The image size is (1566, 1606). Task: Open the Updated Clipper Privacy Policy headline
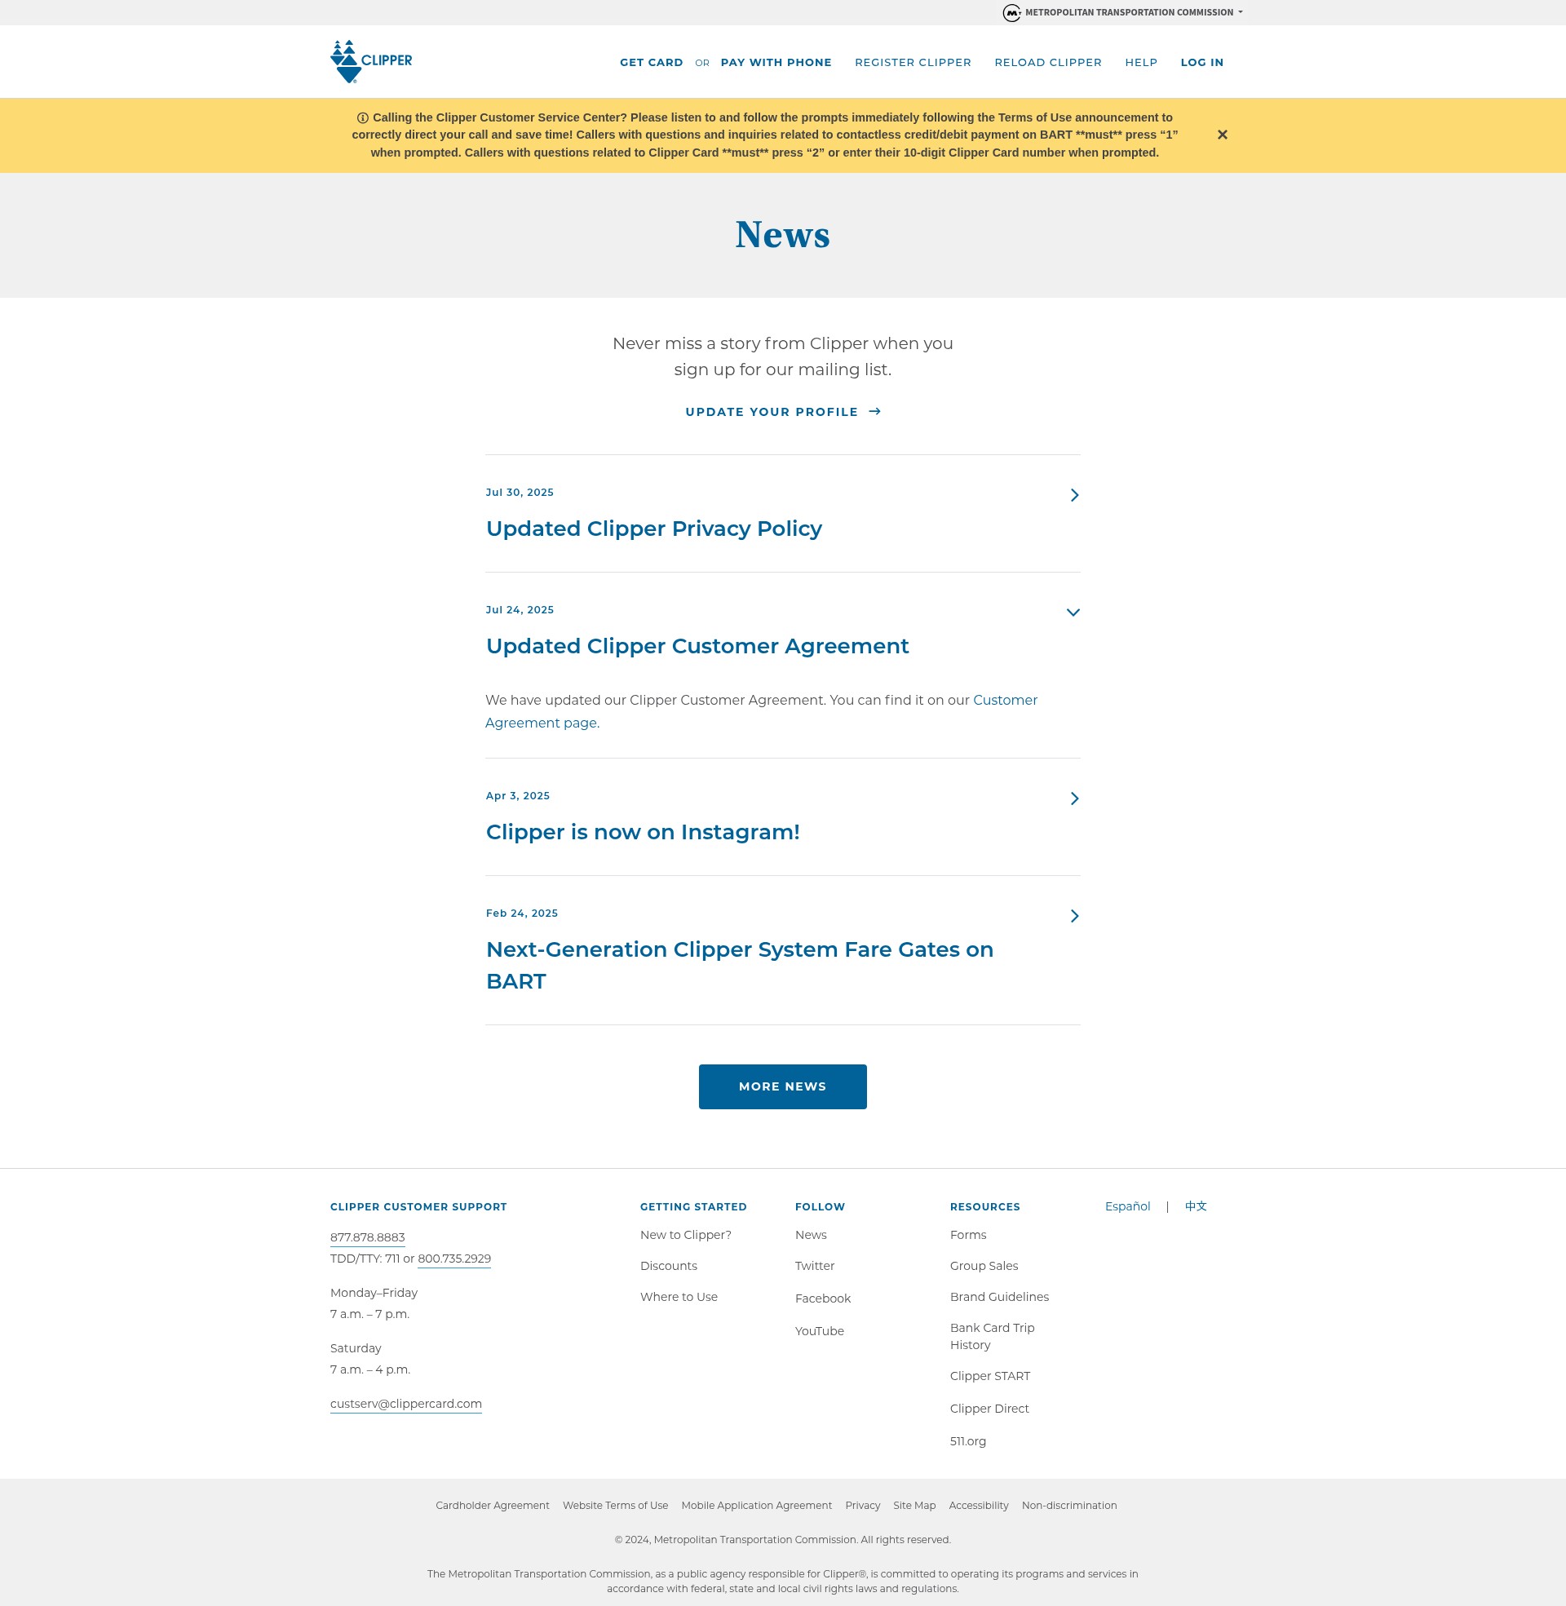pyautogui.click(x=654, y=529)
